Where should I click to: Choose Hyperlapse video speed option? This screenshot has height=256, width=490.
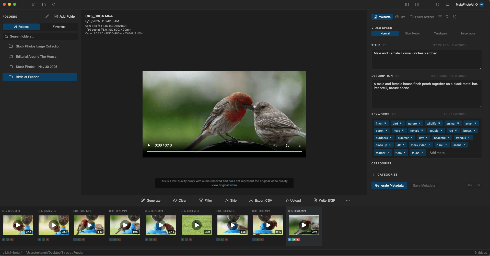(468, 33)
